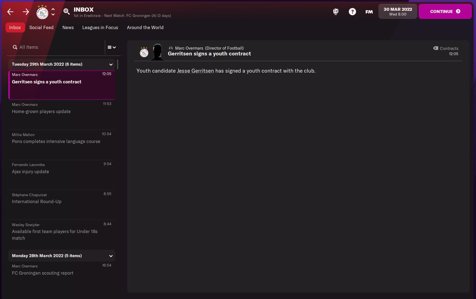This screenshot has width=476, height=299.
Task: Open the club selector chevrons beside the badge
Action: click(x=54, y=11)
